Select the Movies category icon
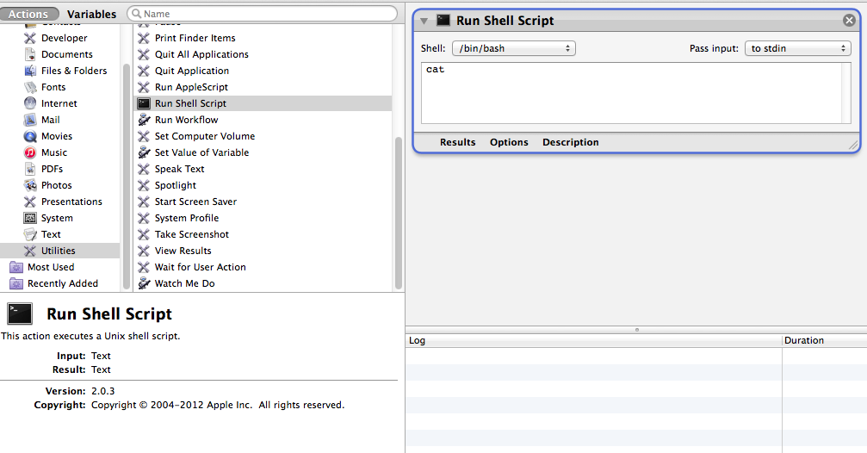Viewport: 867px width, 453px height. tap(30, 136)
